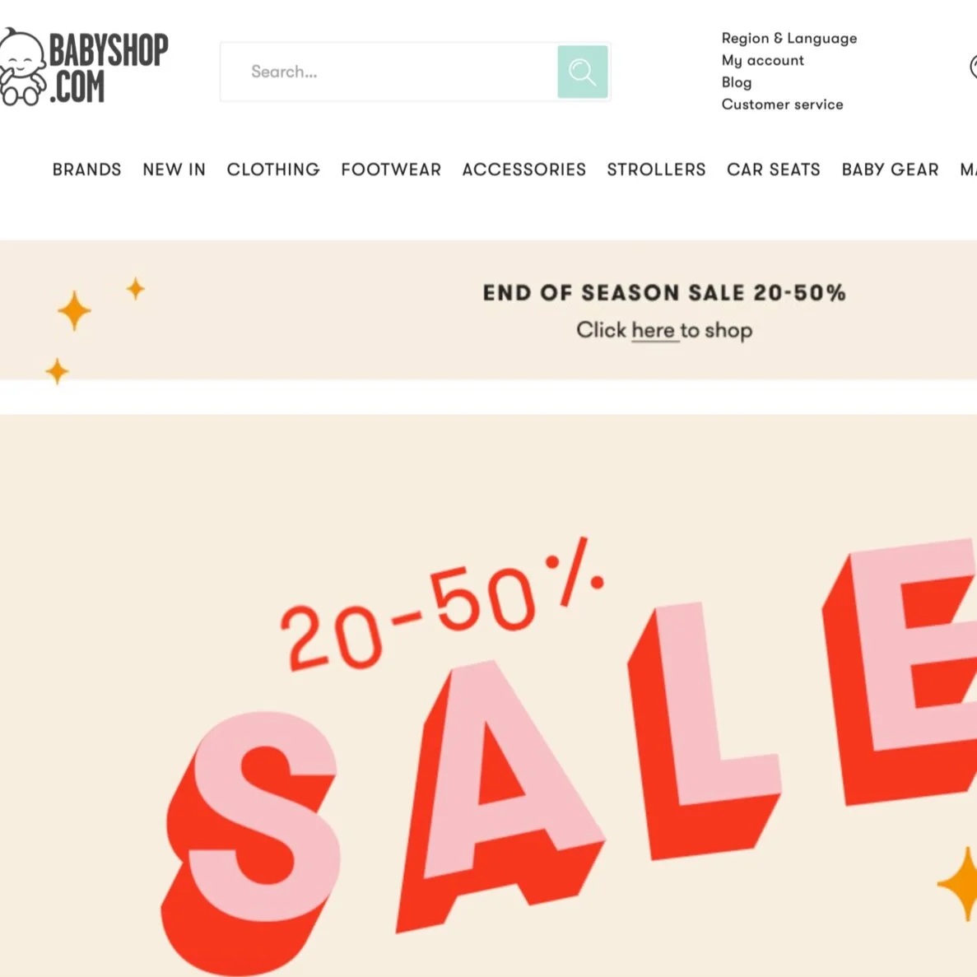977x977 pixels.
Task: Open the Brands menu
Action: click(86, 170)
